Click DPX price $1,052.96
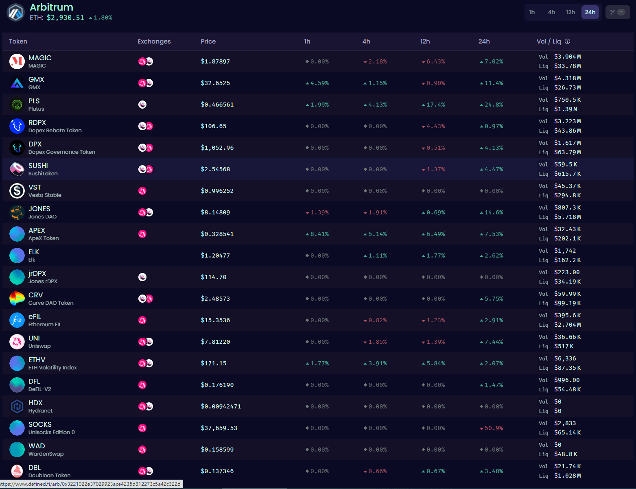The width and height of the screenshot is (636, 489). [217, 148]
